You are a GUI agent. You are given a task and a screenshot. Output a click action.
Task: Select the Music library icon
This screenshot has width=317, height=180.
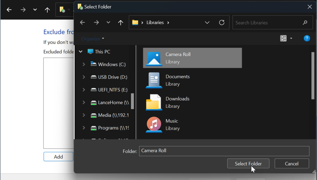pos(154,125)
